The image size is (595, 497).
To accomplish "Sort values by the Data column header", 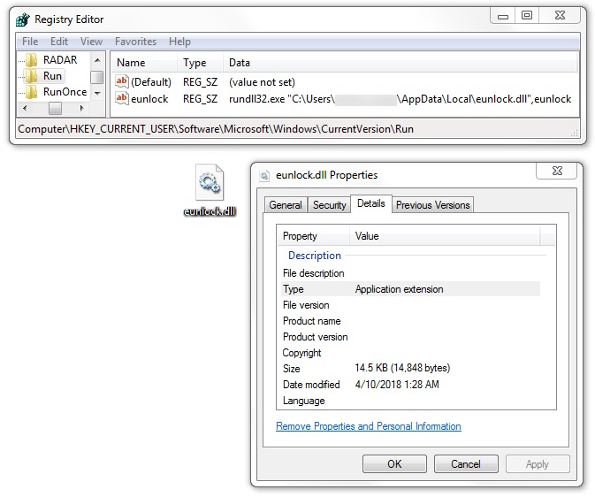I will (x=400, y=63).
